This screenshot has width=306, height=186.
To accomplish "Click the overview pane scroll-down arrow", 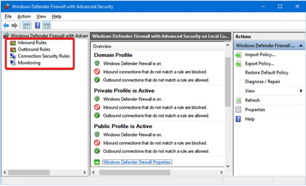I will point(227,166).
